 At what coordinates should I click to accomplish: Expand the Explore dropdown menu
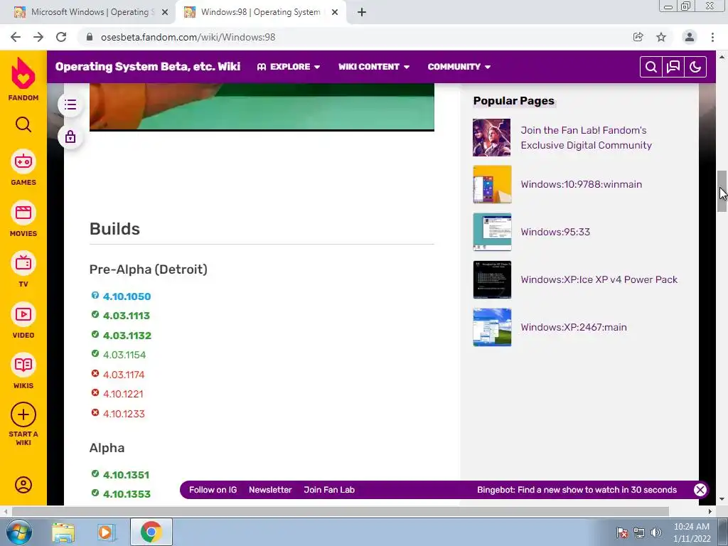coord(289,67)
